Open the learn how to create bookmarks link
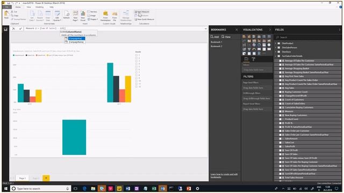This screenshot has height=193, width=344. (x=224, y=175)
